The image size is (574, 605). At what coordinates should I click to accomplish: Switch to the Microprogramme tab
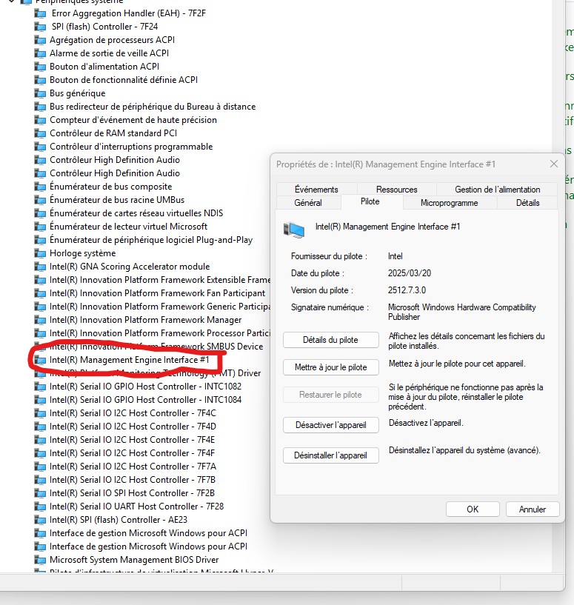pos(449,203)
